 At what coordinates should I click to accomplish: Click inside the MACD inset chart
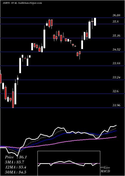click(x=69, y=163)
